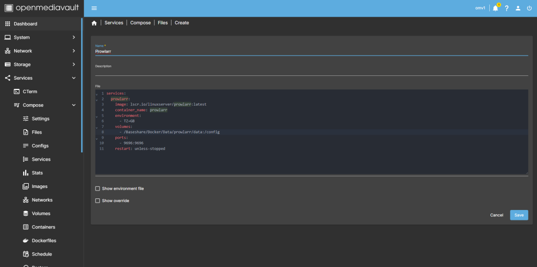Image resolution: width=537 pixels, height=267 pixels.
Task: Click the Save button
Action: pos(519,215)
